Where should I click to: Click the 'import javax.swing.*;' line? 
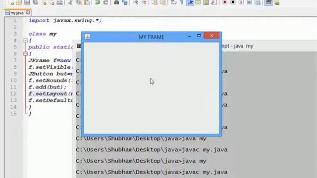pos(65,21)
